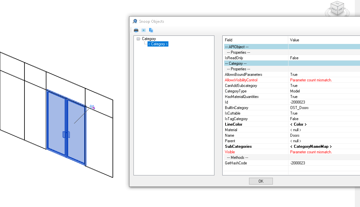This screenshot has width=360, height=207.
Task: Select the GetHashCode method row
Action: coord(236,163)
